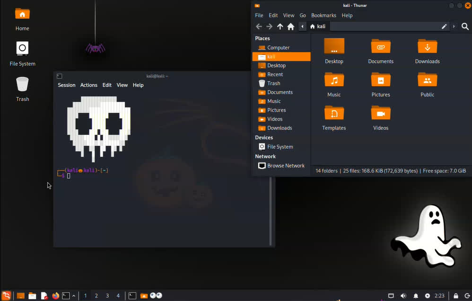Screen dimensions: 472x301
Task: Click the Home icon in Thunar toolbar
Action: coord(291,27)
